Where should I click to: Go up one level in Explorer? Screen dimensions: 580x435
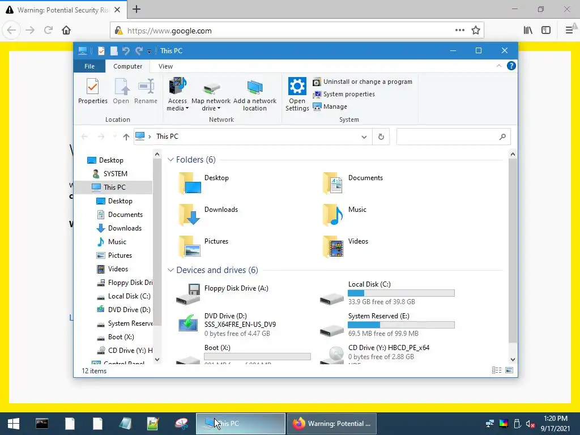tap(126, 137)
